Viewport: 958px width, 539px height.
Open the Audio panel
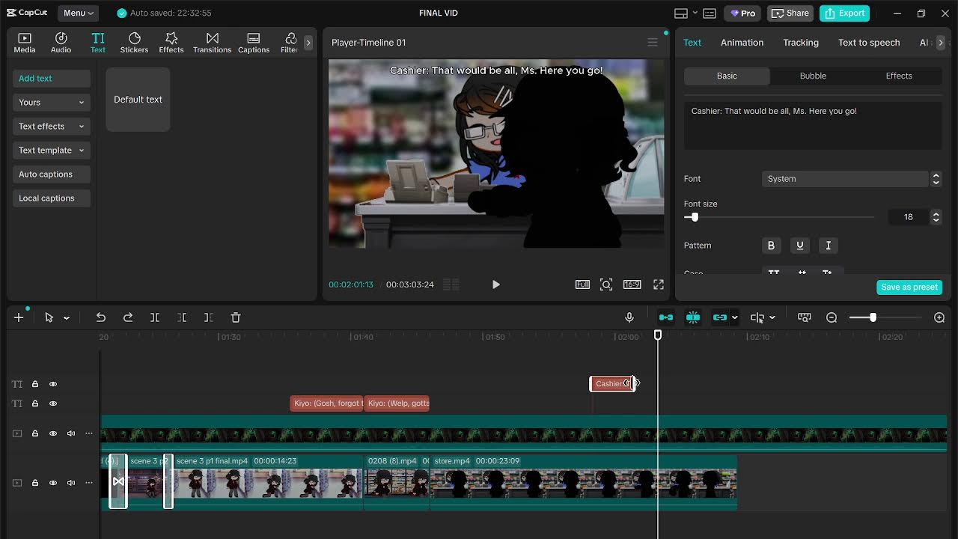click(61, 43)
